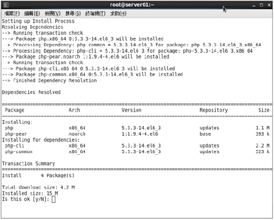Maximize the root@server01 terminal window
The image size is (274, 220).
pos(261,5)
